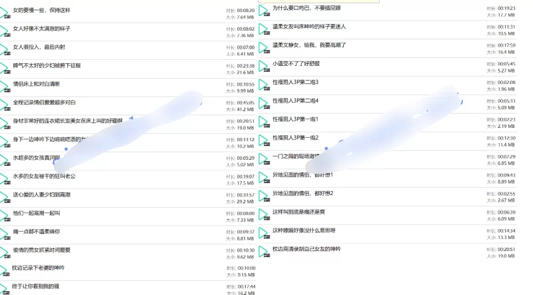Click the duration text 00:05:29
The height and width of the screenshot is (295, 533).
pyautogui.click(x=245, y=158)
